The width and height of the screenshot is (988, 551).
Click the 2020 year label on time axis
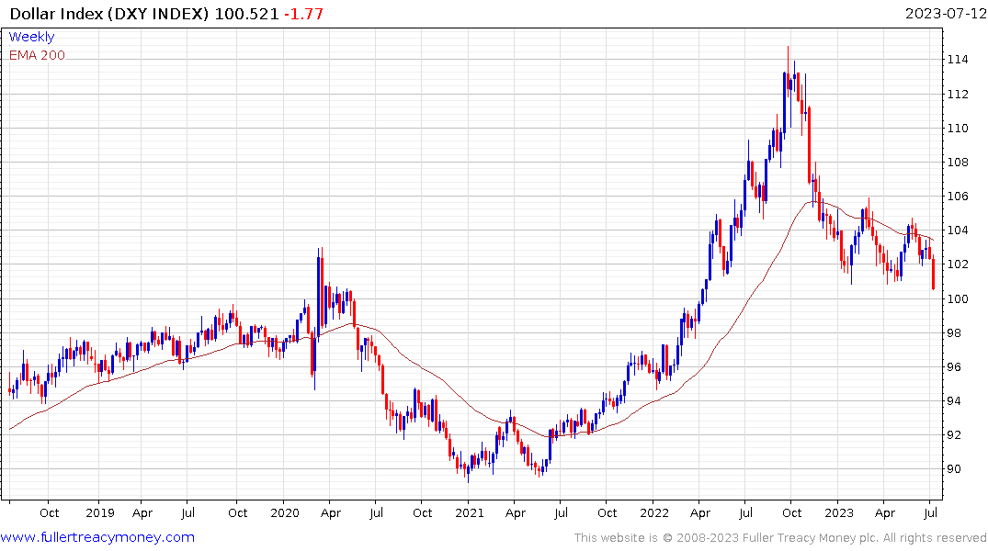click(284, 513)
